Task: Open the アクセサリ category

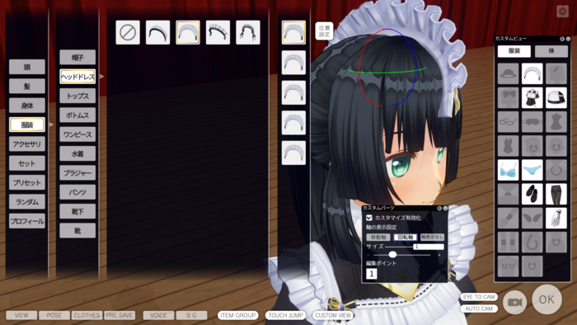Action: click(27, 144)
